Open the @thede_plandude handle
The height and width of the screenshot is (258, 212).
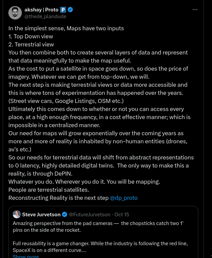pyautogui.click(x=45, y=16)
